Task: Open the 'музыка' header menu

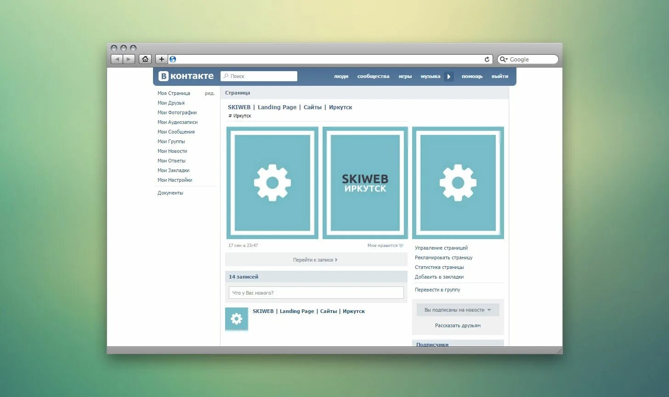Action: click(x=431, y=77)
